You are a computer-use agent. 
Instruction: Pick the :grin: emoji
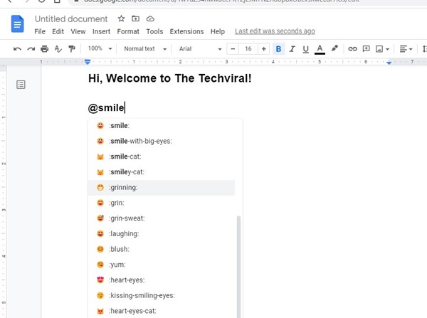click(162, 203)
